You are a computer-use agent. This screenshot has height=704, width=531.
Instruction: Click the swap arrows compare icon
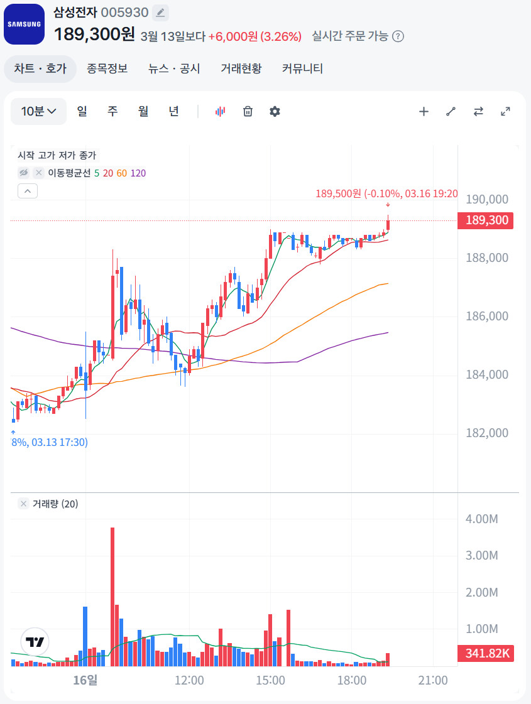(x=478, y=112)
